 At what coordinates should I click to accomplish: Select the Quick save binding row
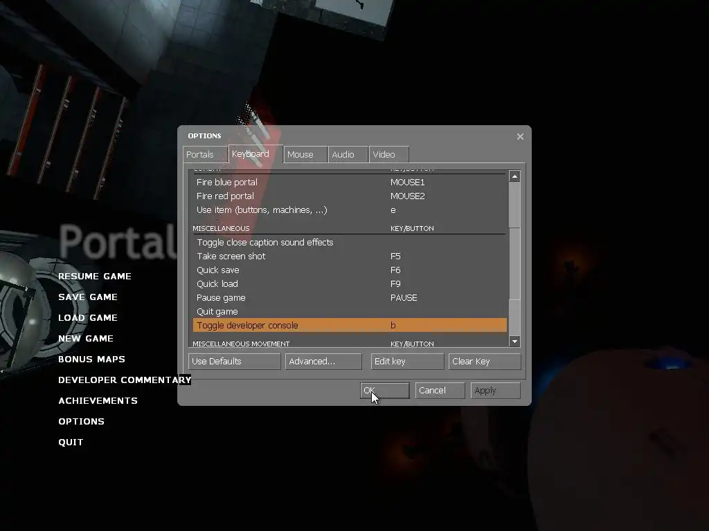[x=350, y=270]
